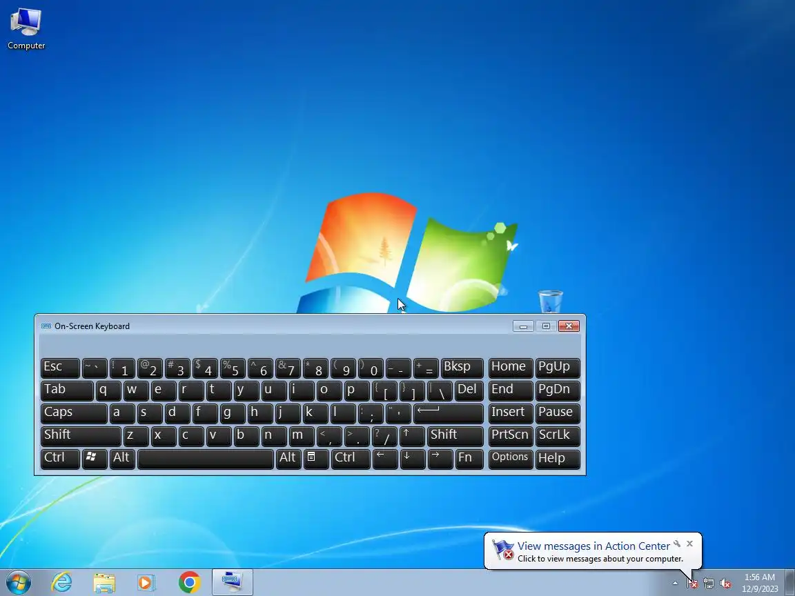Show hidden tray icons arrow
Viewport: 795px width, 596px height.
[x=675, y=584]
